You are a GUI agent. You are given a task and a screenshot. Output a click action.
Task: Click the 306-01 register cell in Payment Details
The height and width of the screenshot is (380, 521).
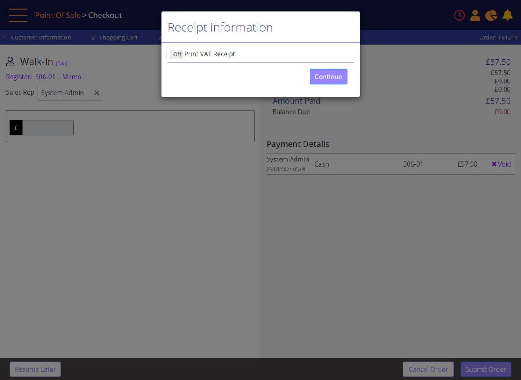413,164
